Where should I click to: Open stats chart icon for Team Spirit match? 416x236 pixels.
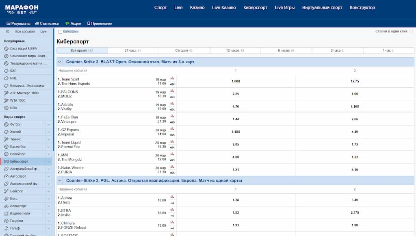click(172, 78)
